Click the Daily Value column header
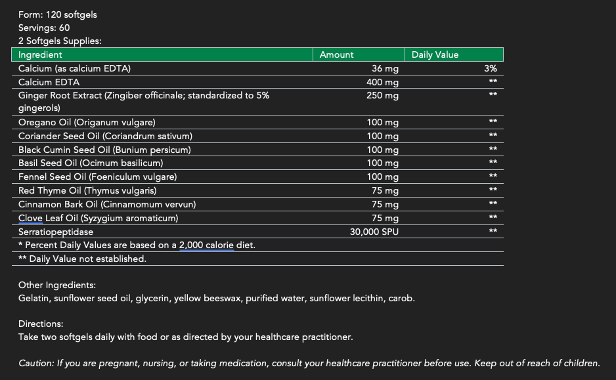 [x=435, y=55]
